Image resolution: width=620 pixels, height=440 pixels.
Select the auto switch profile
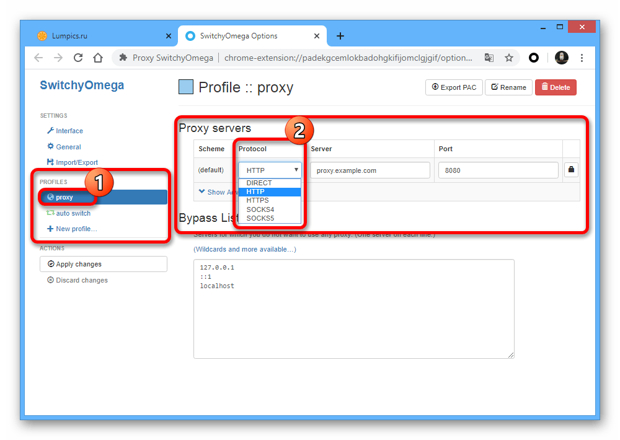[69, 213]
